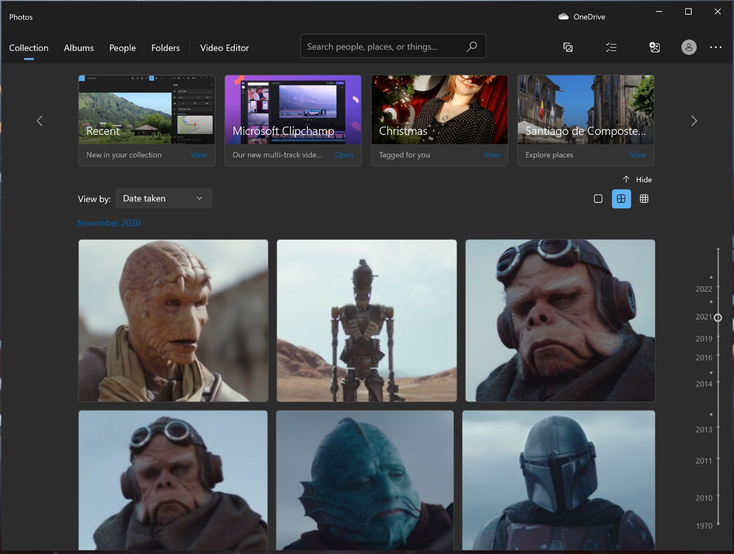Jump to 2022 on the timeline

click(704, 289)
